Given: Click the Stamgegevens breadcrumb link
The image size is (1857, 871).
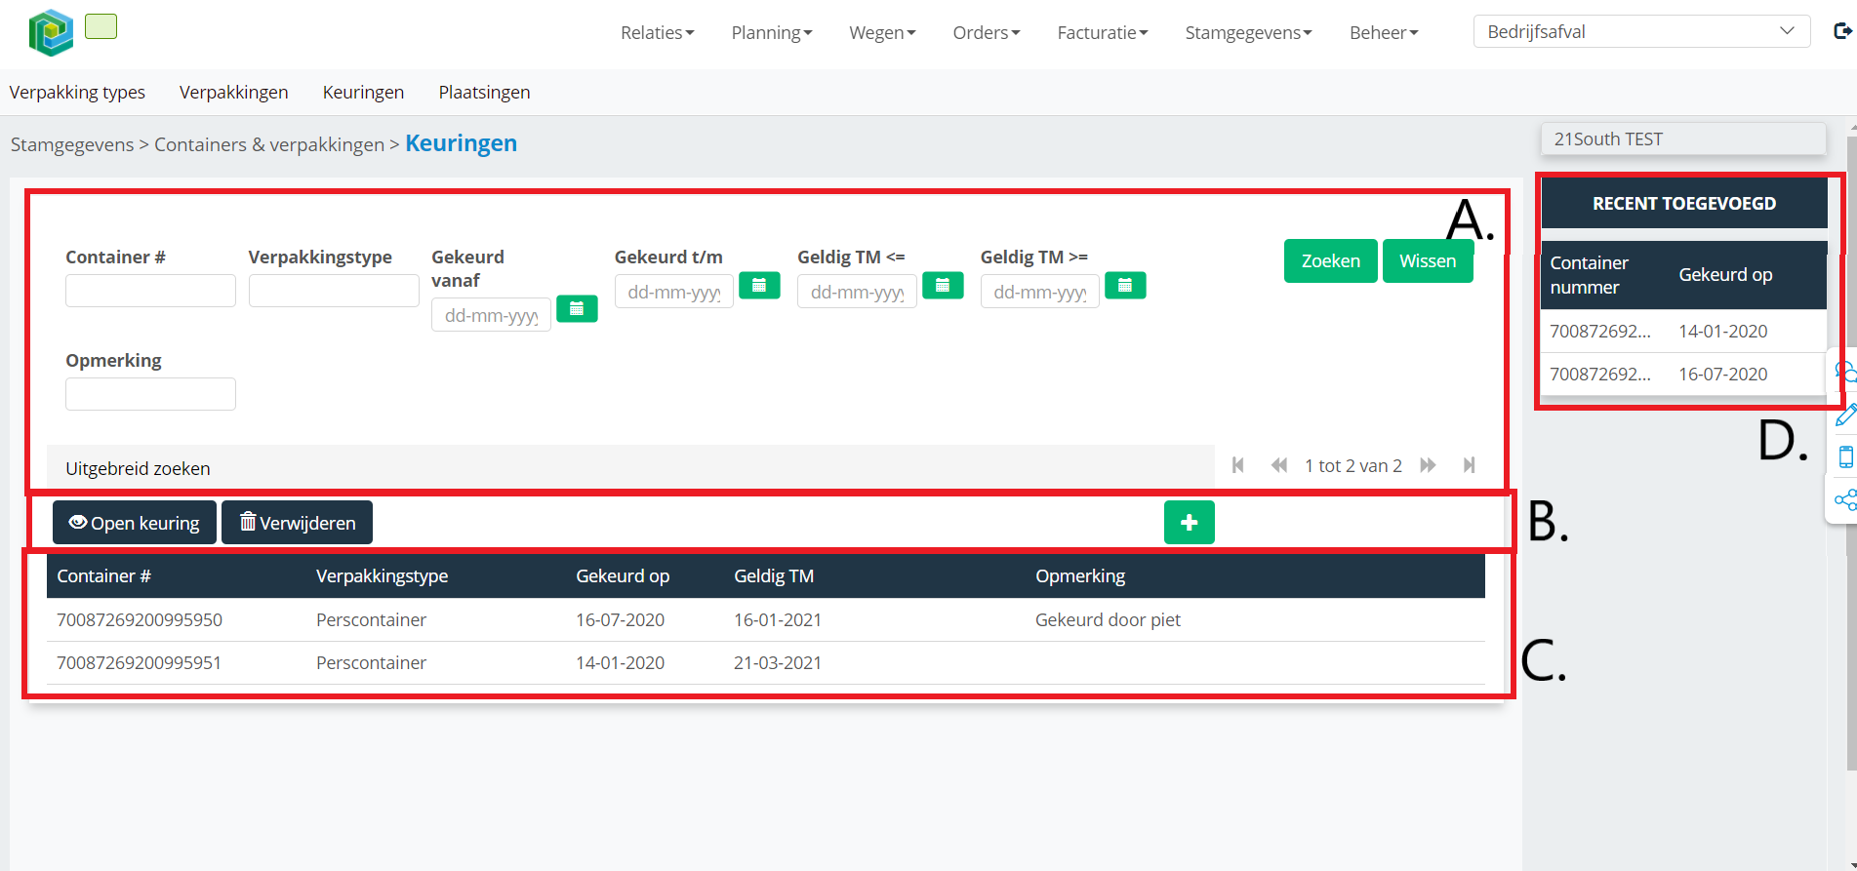Looking at the screenshot, I should click(x=72, y=144).
